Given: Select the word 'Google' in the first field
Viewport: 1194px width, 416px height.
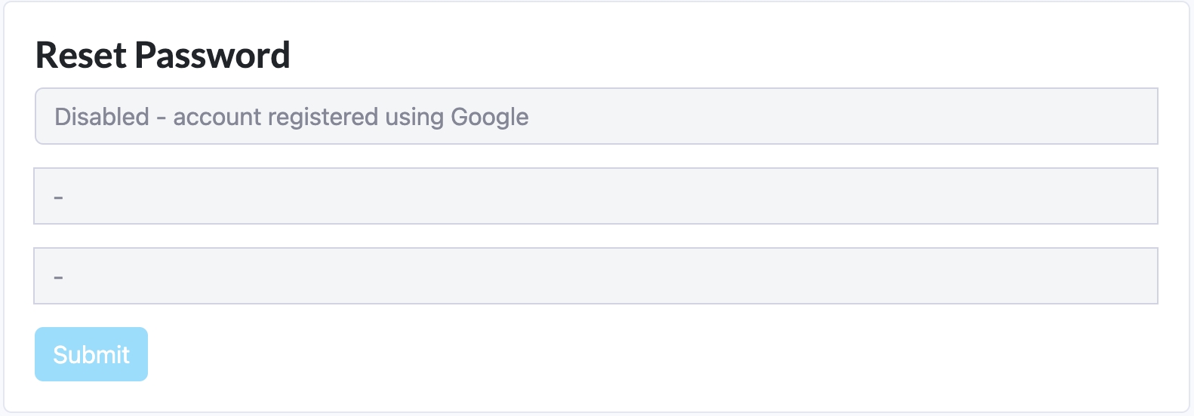Looking at the screenshot, I should 489,117.
